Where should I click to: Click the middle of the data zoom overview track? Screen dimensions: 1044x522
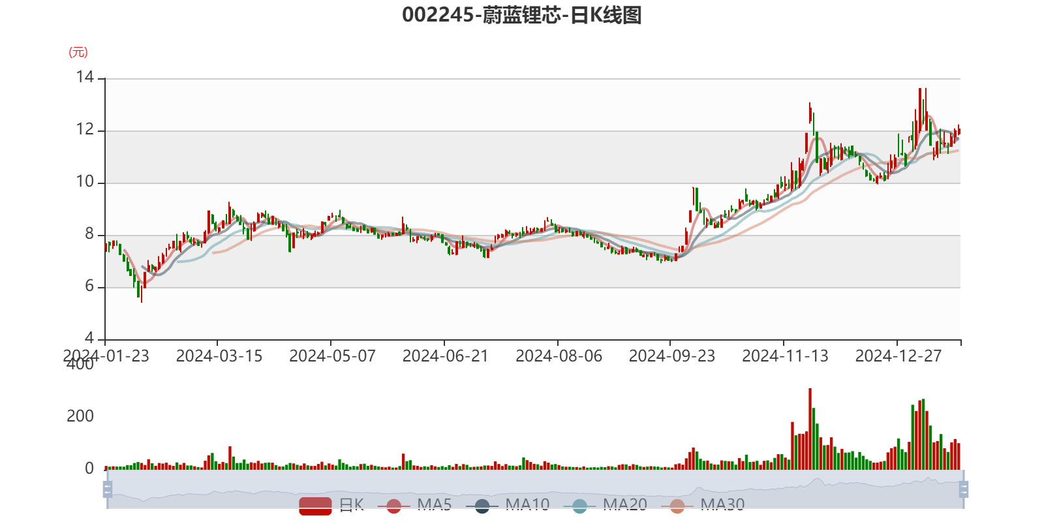click(536, 489)
